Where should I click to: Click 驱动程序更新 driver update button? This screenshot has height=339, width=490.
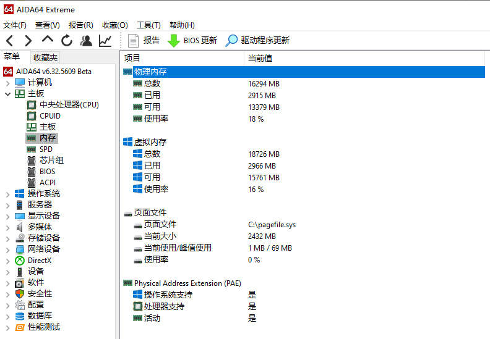tap(257, 41)
